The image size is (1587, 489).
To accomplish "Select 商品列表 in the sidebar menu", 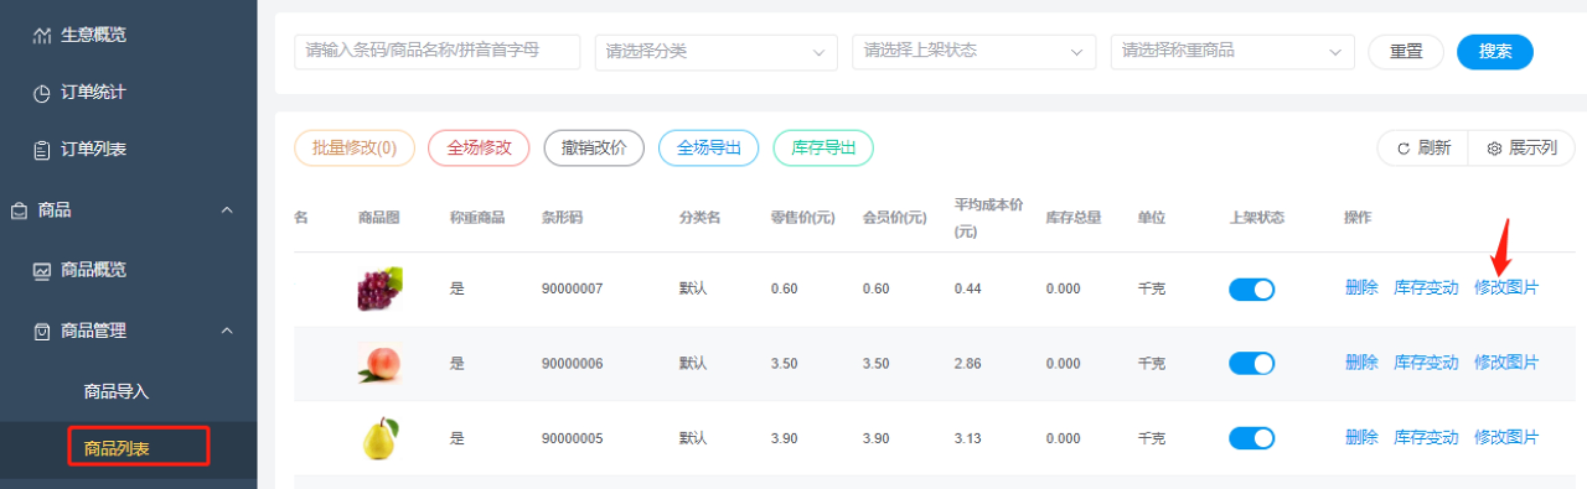I will tap(116, 448).
